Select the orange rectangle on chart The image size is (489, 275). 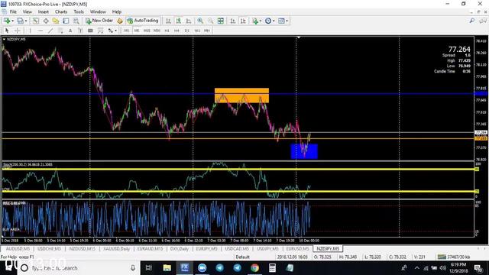[241, 95]
